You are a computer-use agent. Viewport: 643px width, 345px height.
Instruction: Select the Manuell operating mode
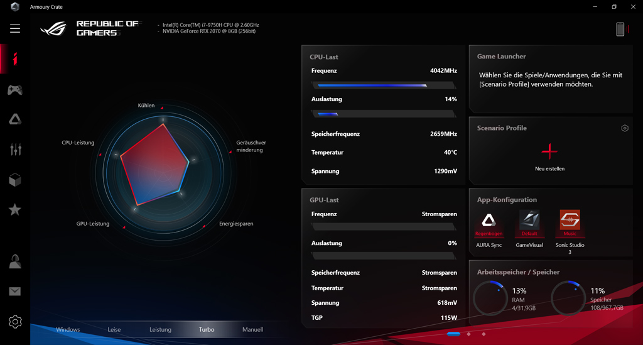click(x=252, y=329)
